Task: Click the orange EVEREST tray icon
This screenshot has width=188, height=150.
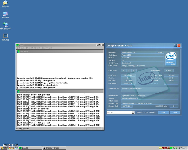Action: [168, 148]
